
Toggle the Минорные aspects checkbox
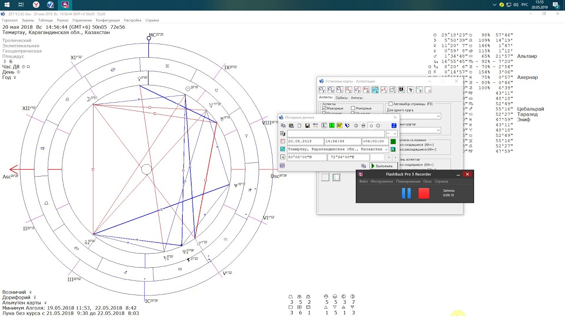[353, 108]
